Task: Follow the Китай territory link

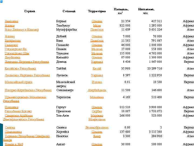Action: pos(97,68)
